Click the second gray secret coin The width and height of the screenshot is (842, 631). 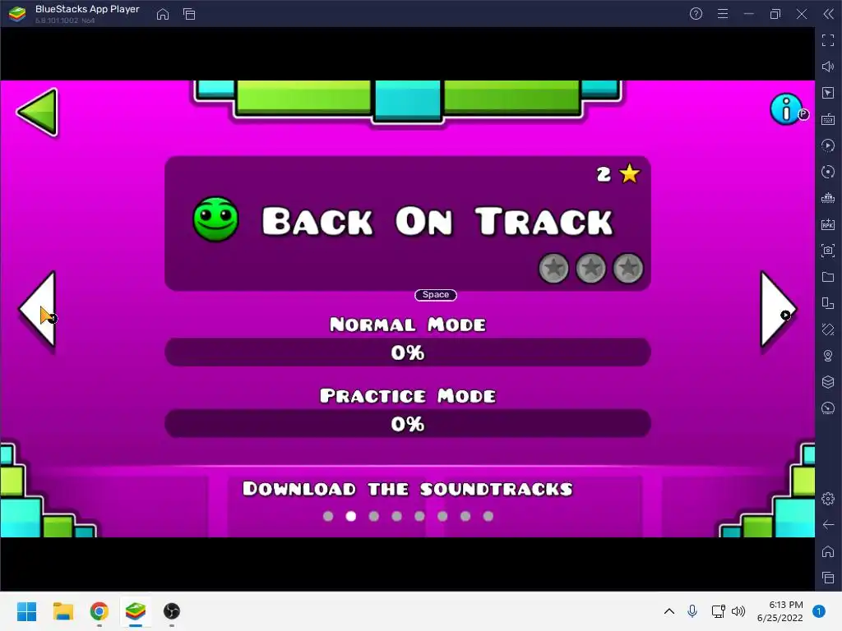click(590, 268)
